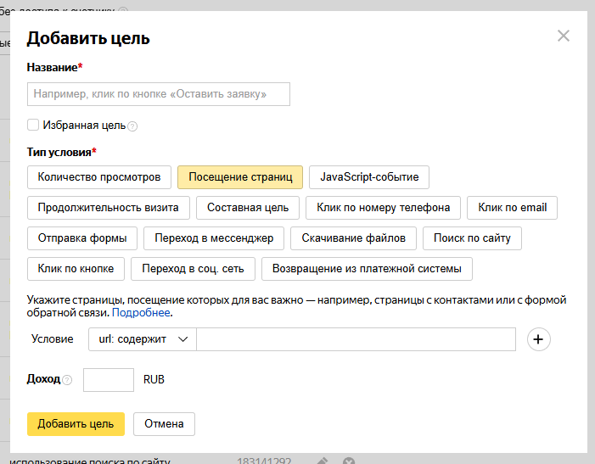Screen dimensions: 595x464
Task: Choose JavaScript-событие condition type
Action: (x=369, y=177)
